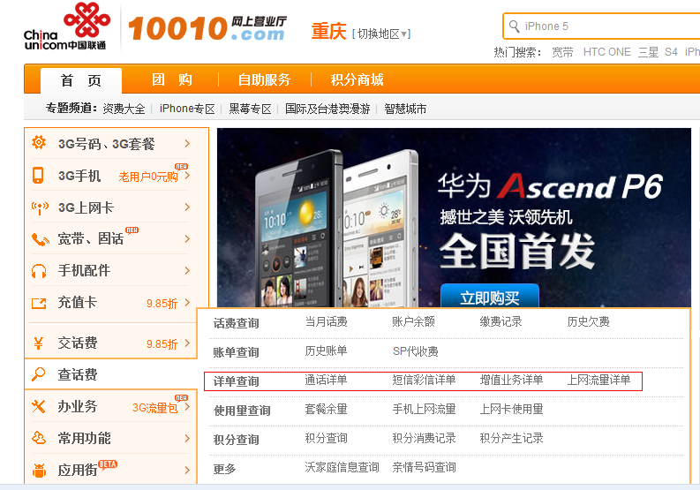Click the signal antenna icon for 3G上网卡

point(39,207)
